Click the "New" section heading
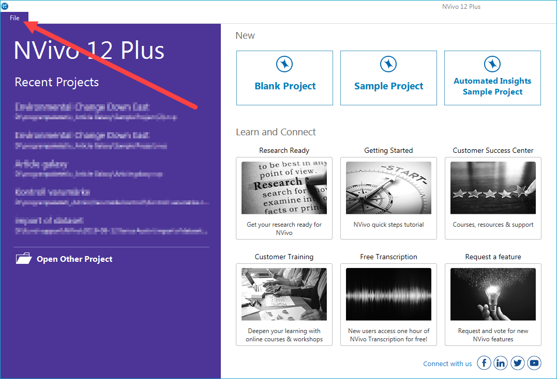 pyautogui.click(x=245, y=36)
